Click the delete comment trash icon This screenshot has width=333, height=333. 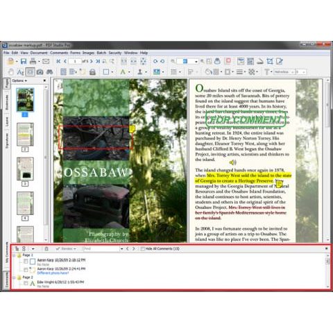46,248
